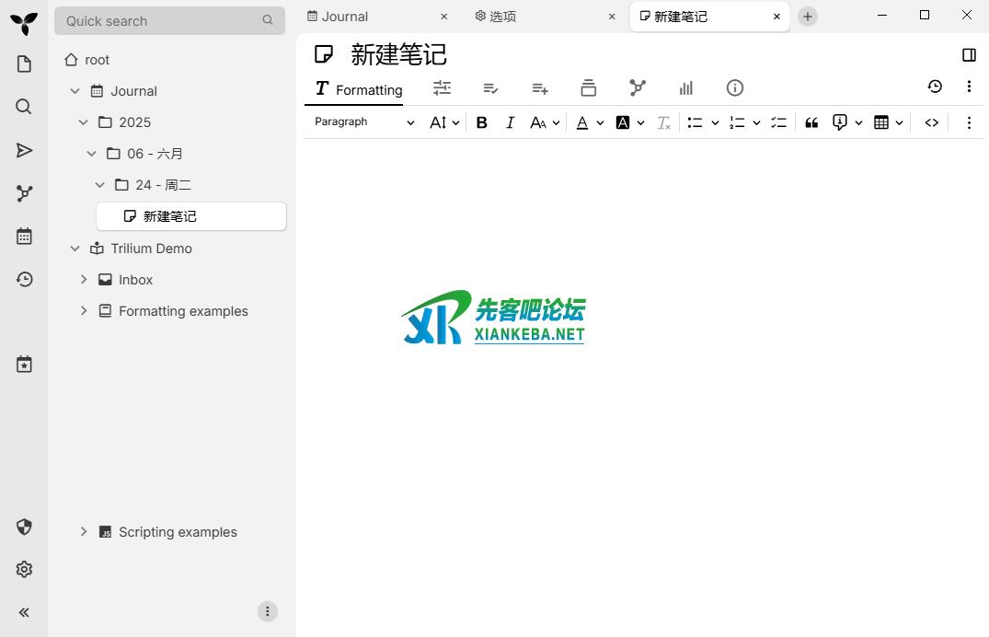Open the Paragraph heading dropdown
The height and width of the screenshot is (637, 989).
pyautogui.click(x=364, y=122)
